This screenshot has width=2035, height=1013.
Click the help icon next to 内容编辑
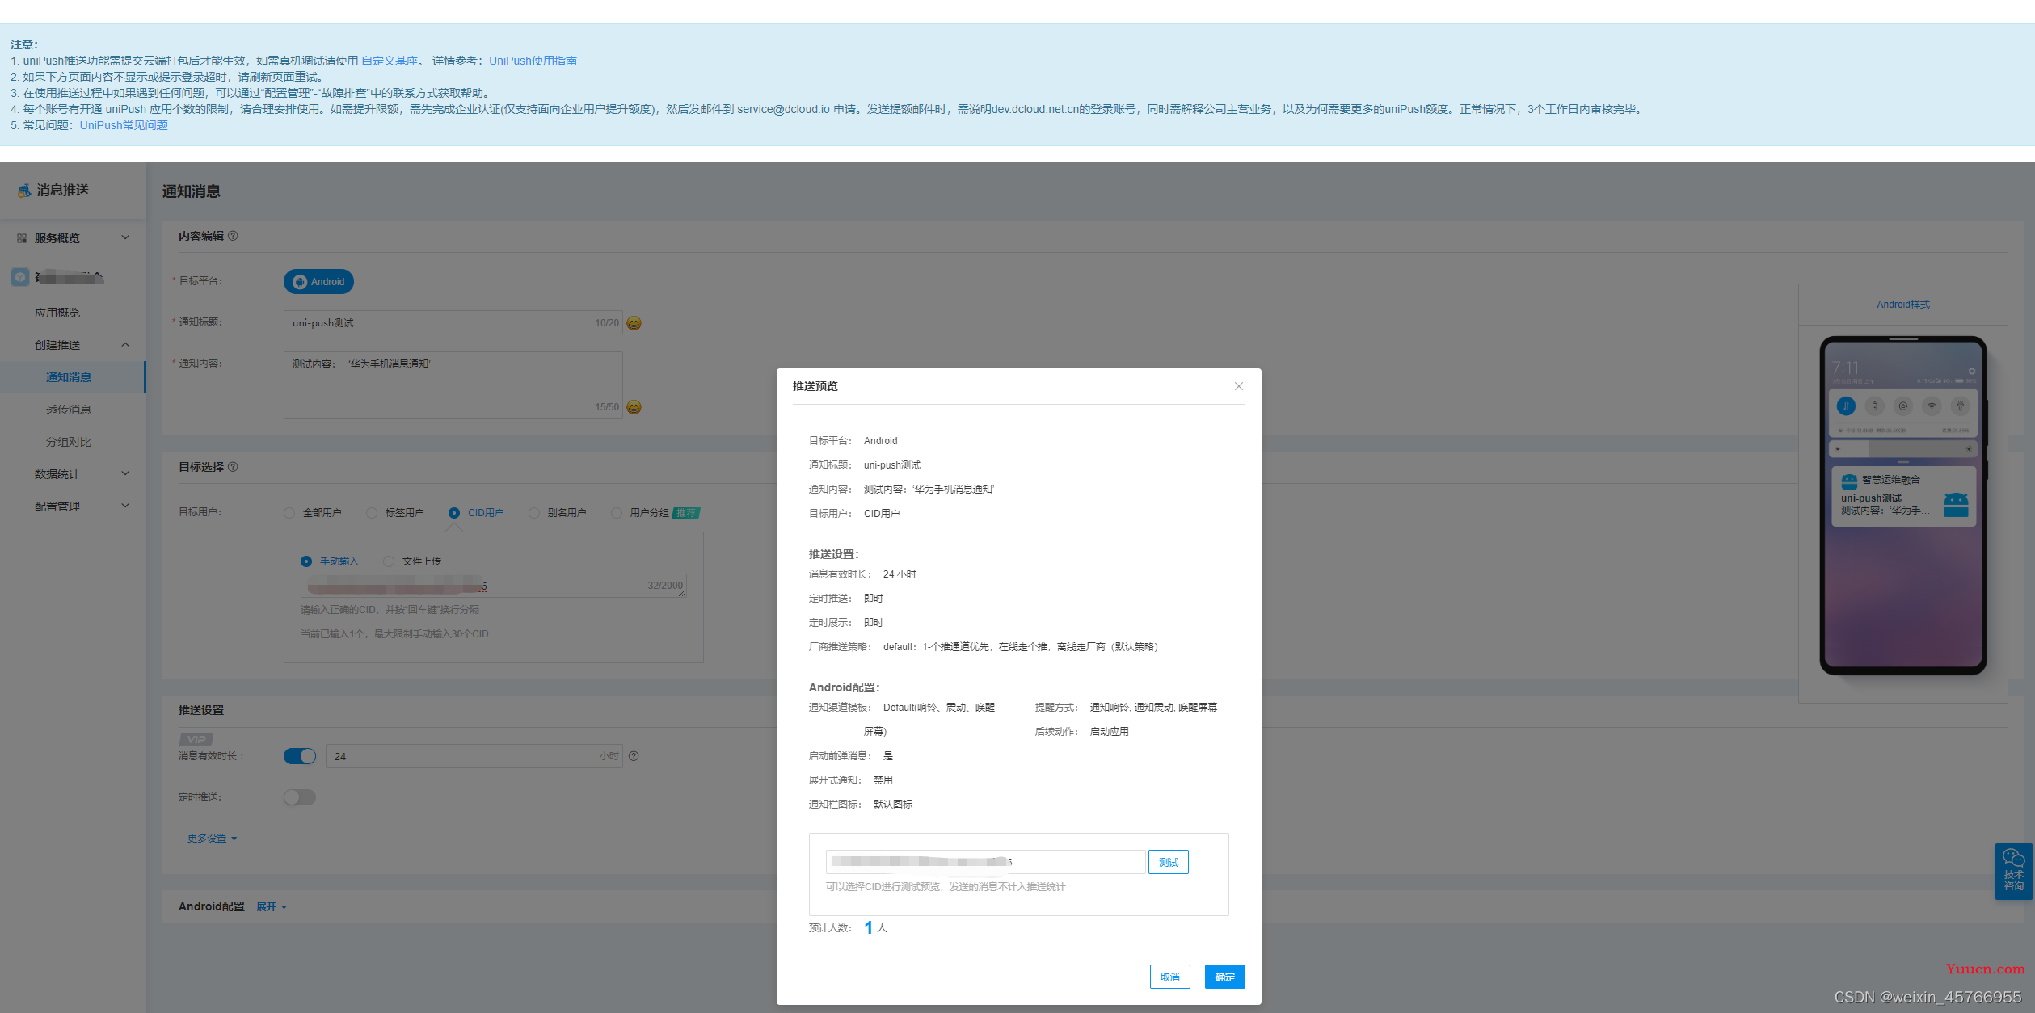pos(233,236)
